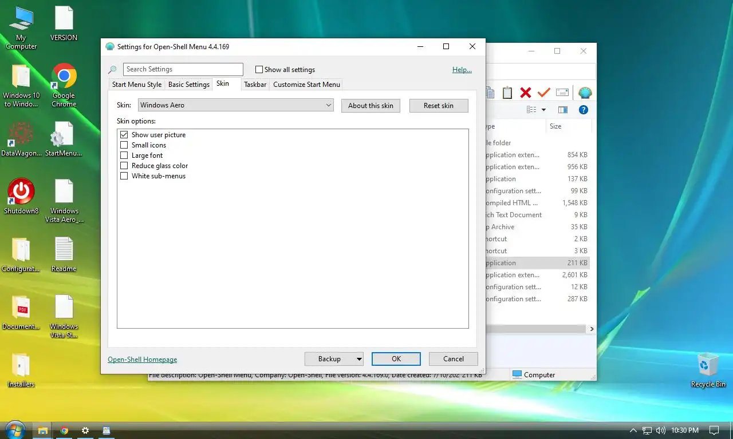Enable the Small icons option
Screen dimensions: 733x439
pyautogui.click(x=124, y=145)
